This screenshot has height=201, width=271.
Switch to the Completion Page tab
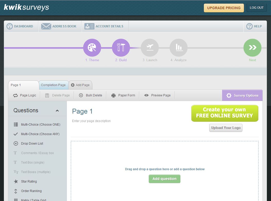[x=53, y=85]
